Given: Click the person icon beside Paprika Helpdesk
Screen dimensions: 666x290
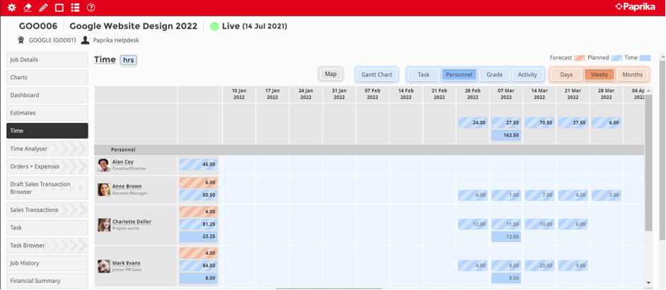Looking at the screenshot, I should (x=86, y=40).
